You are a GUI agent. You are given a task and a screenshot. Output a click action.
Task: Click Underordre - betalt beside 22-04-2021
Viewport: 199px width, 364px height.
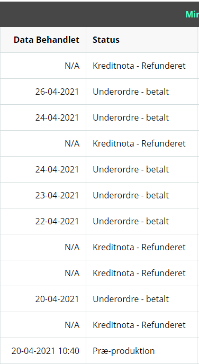coord(131,221)
